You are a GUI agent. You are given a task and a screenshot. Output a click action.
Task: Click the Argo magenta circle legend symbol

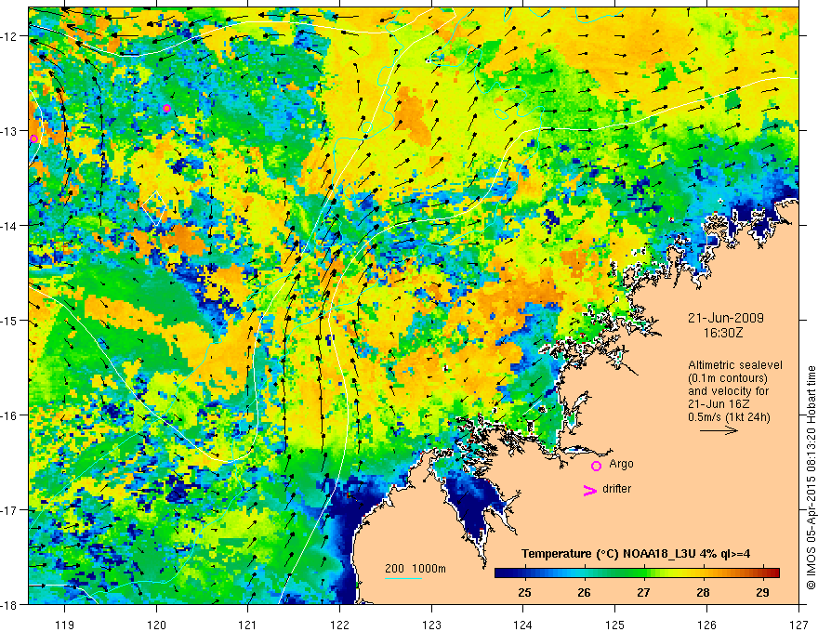pyautogui.click(x=596, y=466)
